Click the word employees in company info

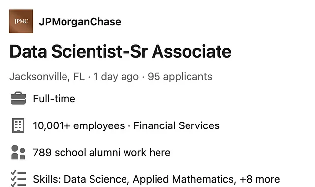pyautogui.click(x=99, y=126)
